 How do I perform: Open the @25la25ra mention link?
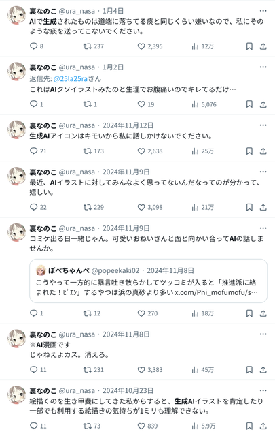70,79
